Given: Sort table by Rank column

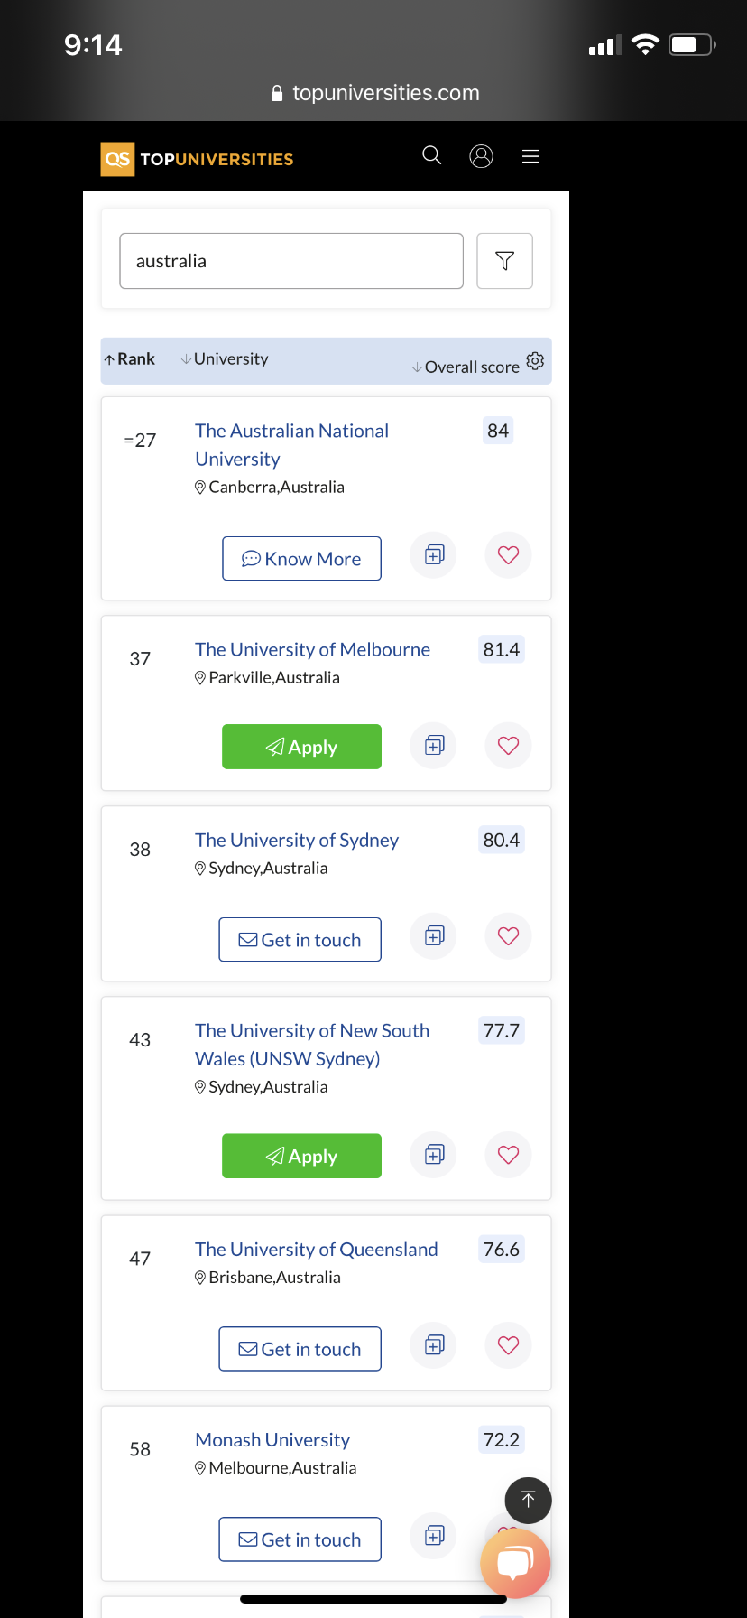Looking at the screenshot, I should pyautogui.click(x=130, y=358).
